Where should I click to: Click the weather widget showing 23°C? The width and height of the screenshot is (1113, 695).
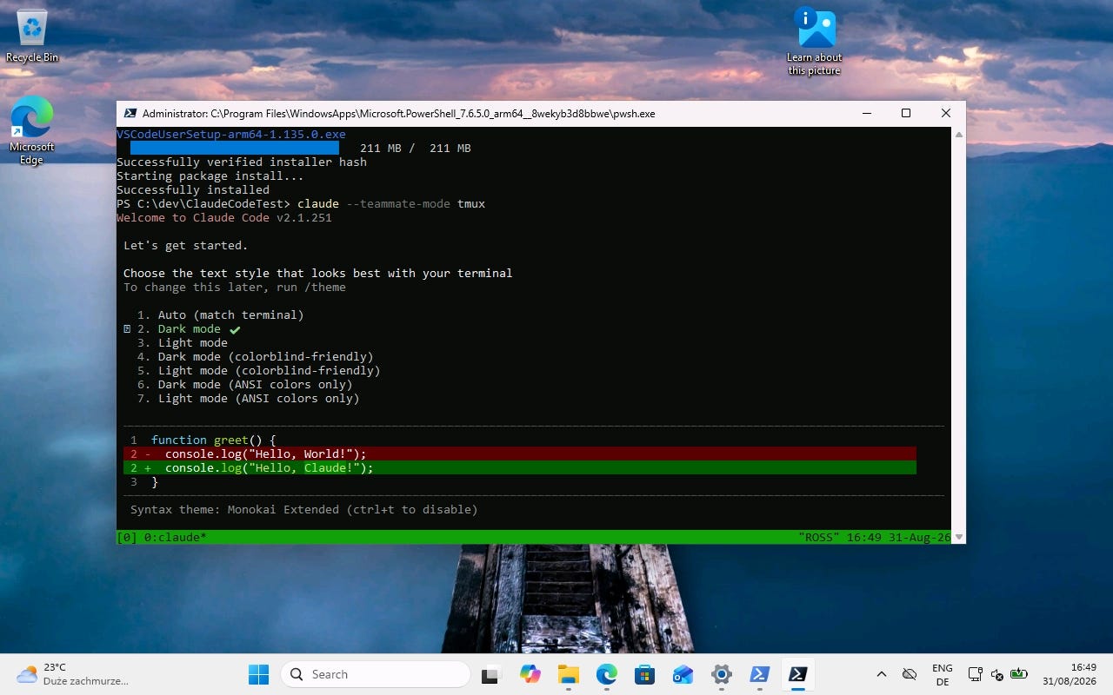(x=72, y=674)
